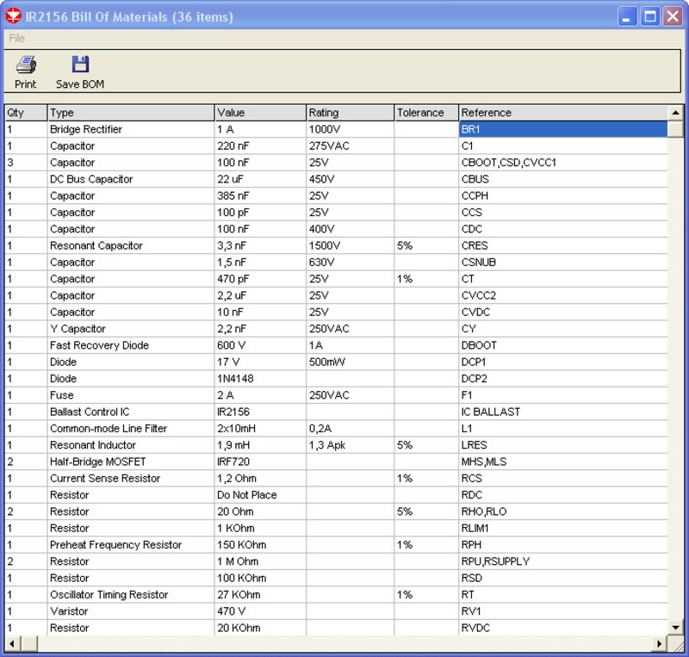Sort by the Type column header

coord(130,113)
